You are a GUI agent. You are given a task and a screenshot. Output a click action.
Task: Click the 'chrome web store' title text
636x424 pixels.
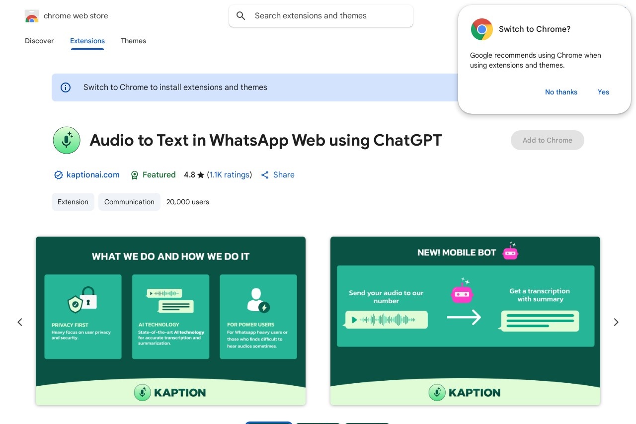76,16
